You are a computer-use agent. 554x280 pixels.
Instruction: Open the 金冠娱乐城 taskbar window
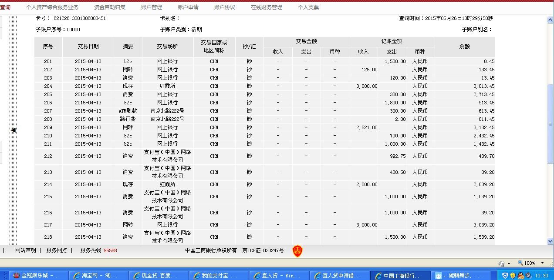pyautogui.click(x=38, y=276)
